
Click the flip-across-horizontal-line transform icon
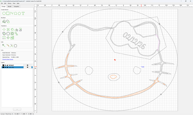20,29
